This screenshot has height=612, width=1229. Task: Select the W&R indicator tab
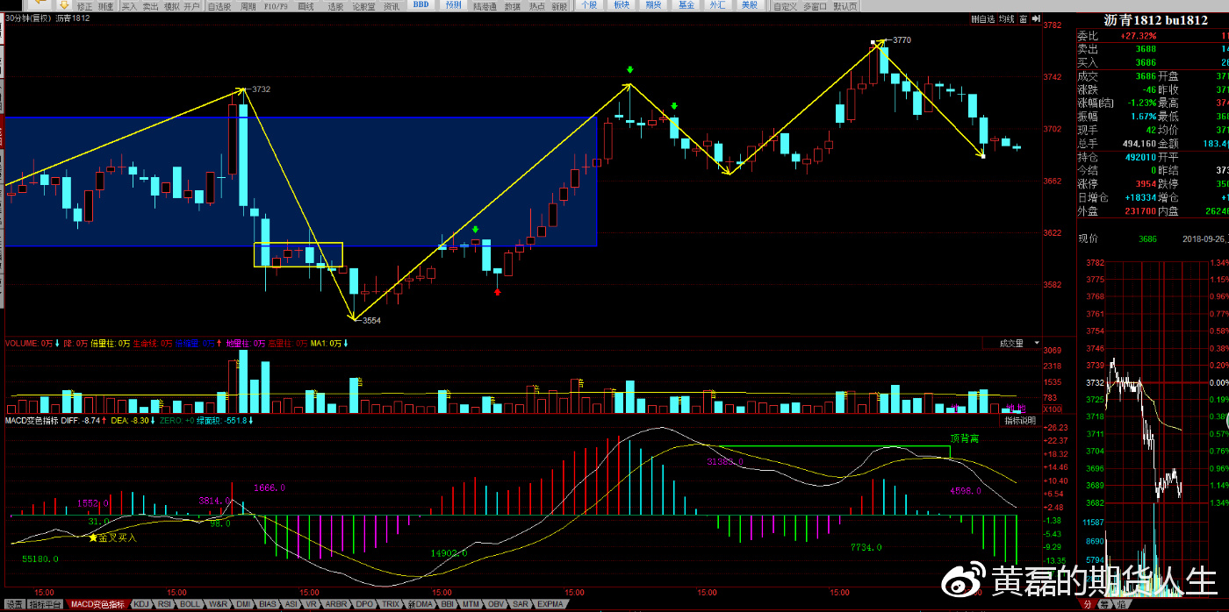(x=219, y=604)
